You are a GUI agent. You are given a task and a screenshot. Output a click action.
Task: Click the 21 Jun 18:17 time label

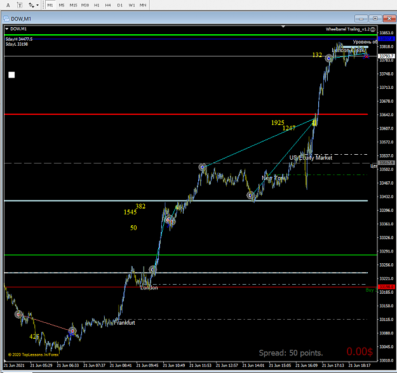pyautogui.click(x=360, y=365)
